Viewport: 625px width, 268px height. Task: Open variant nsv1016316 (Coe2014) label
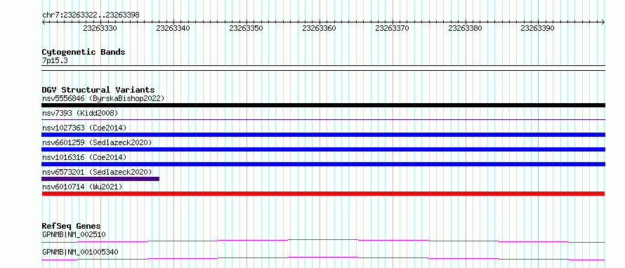tap(84, 157)
